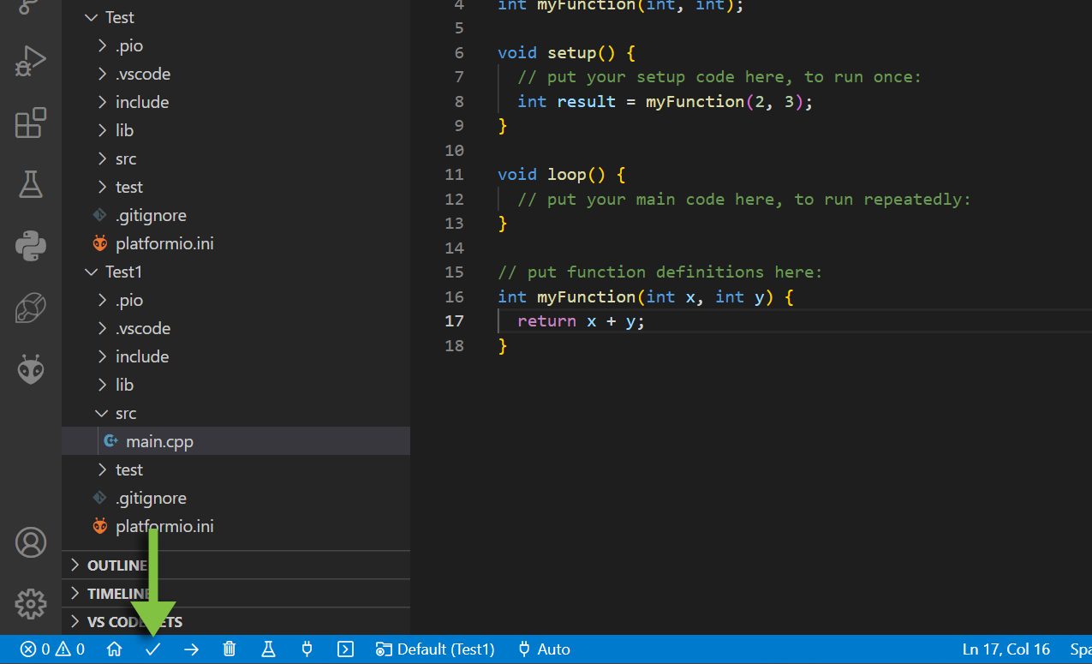Open the Manage gear icon
The width and height of the screenshot is (1092, 664).
30,604
